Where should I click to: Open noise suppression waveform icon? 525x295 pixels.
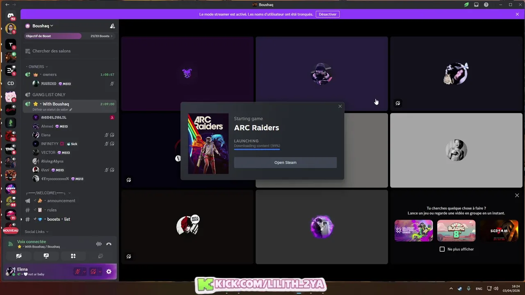click(x=99, y=244)
